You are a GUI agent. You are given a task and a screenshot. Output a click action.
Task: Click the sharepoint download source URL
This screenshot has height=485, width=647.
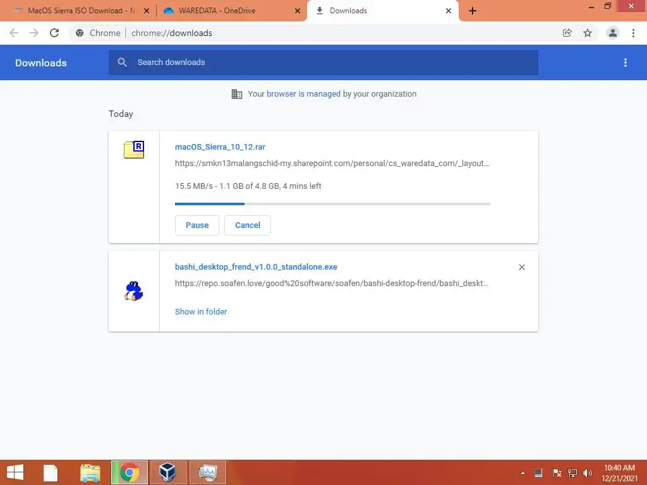(332, 164)
